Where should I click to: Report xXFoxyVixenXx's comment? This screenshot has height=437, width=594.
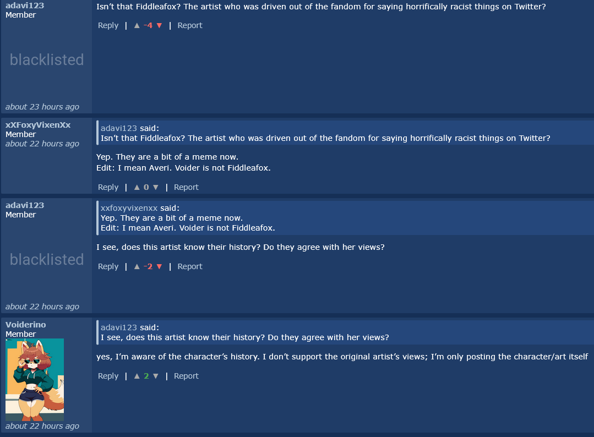[186, 187]
